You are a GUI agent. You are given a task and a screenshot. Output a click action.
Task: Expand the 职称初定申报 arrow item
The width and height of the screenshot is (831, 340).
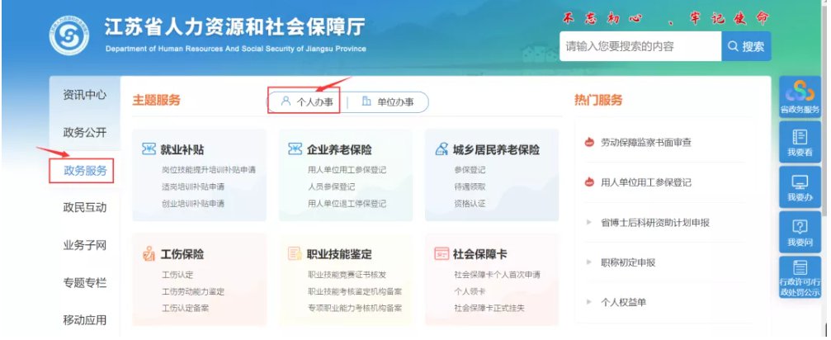click(588, 262)
